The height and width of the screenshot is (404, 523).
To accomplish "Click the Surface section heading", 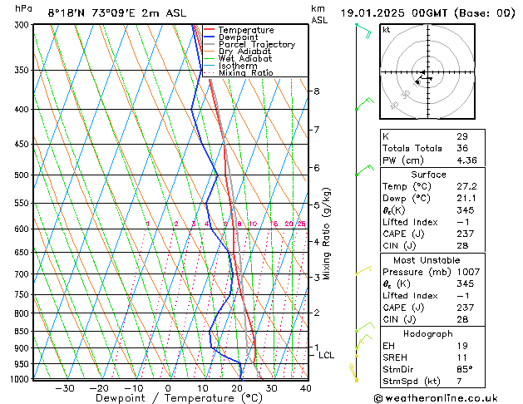I will coord(428,175).
